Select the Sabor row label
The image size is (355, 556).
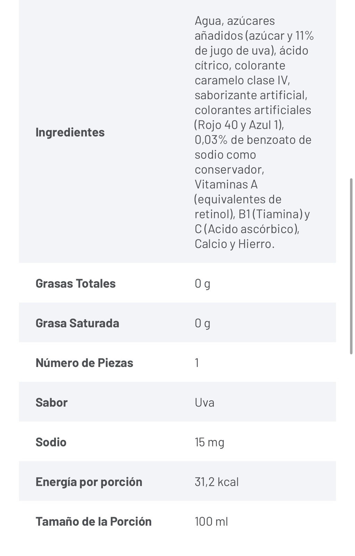tap(51, 402)
